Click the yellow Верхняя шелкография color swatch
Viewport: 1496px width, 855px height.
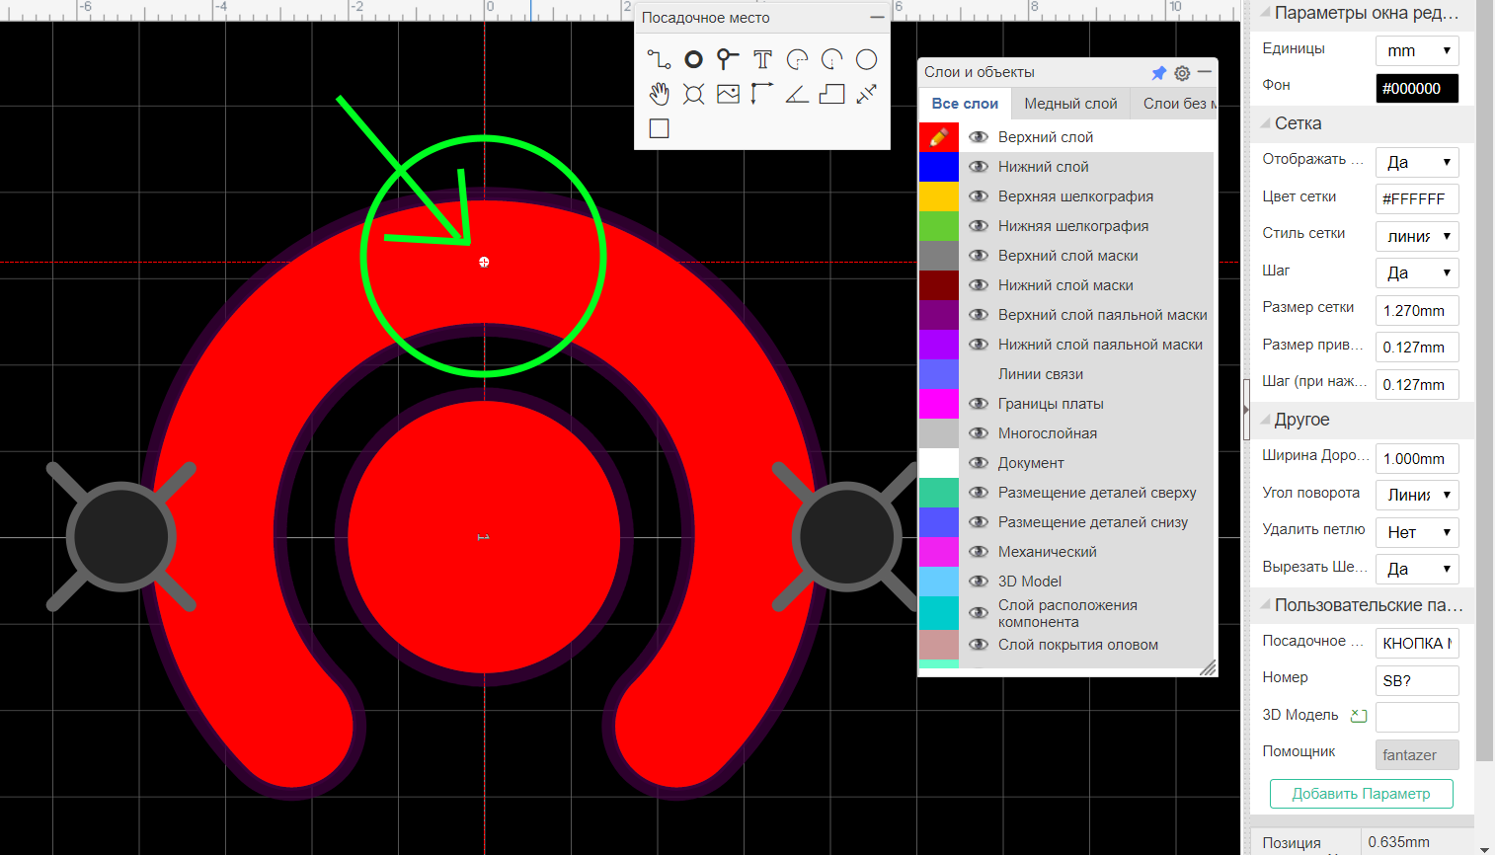pyautogui.click(x=939, y=196)
